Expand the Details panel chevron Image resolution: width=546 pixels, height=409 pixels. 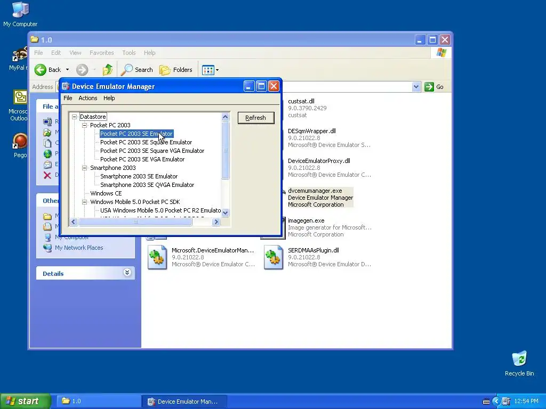point(127,273)
